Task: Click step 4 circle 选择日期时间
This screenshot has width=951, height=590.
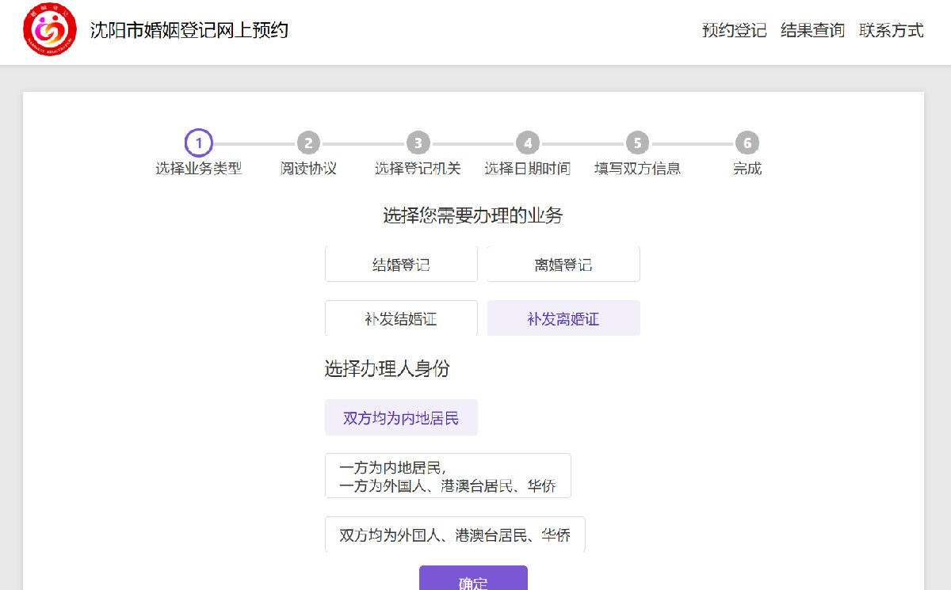Action: [x=527, y=143]
